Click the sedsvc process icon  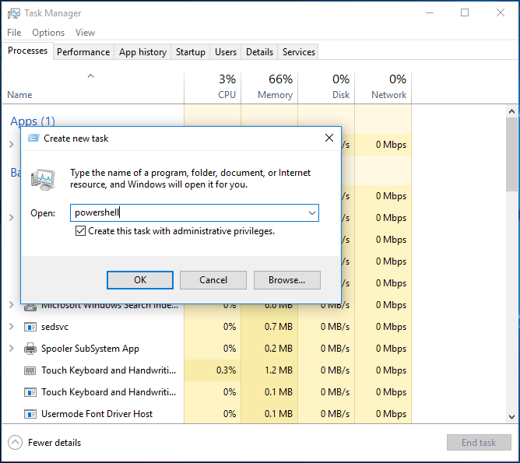tap(30, 327)
